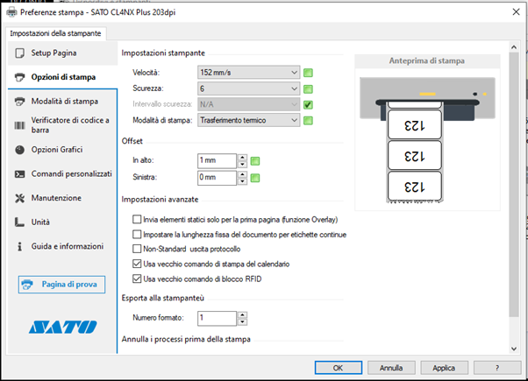Open the Opzioni di stampa section

(x=62, y=77)
